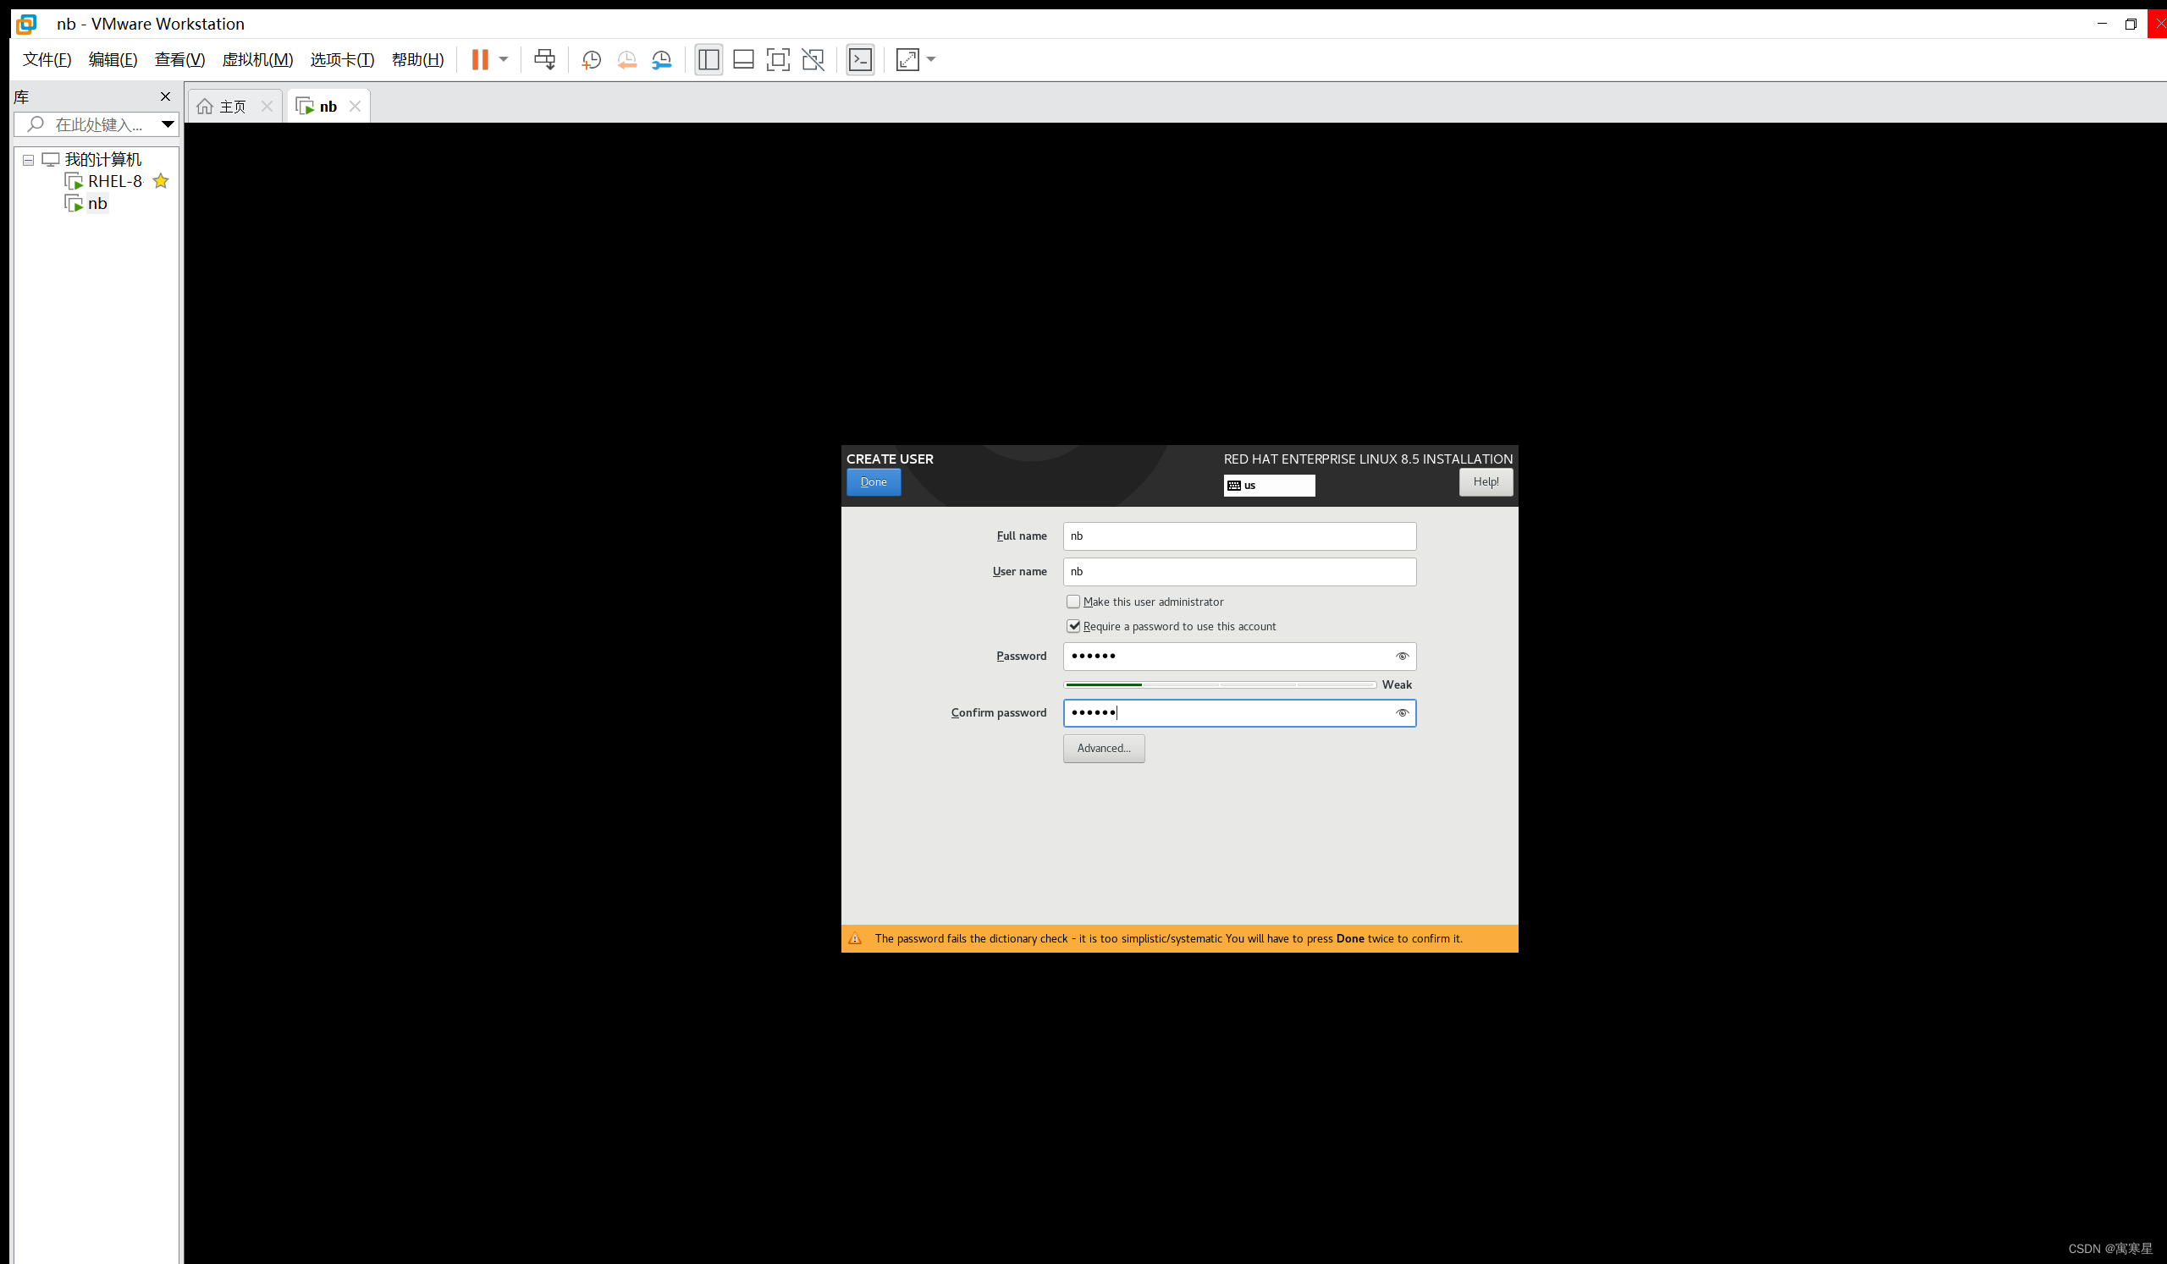This screenshot has width=2167, height=1264.
Task: Click the RHEL-8 favorite star icon
Action: tap(161, 181)
